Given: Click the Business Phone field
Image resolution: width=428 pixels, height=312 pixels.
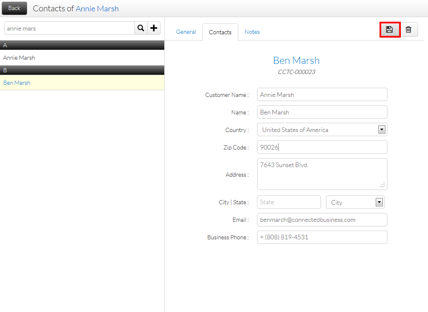Looking at the screenshot, I should [x=322, y=237].
